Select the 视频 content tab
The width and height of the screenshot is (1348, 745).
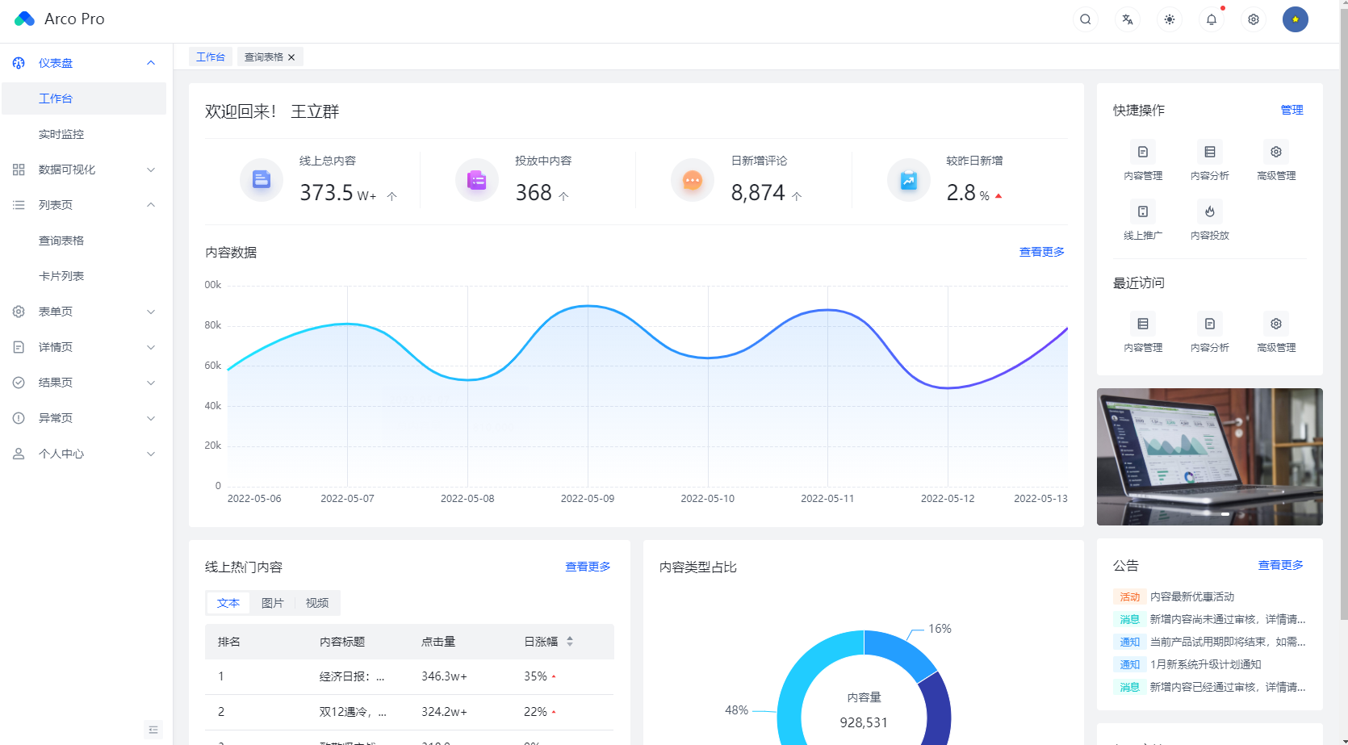pos(317,603)
